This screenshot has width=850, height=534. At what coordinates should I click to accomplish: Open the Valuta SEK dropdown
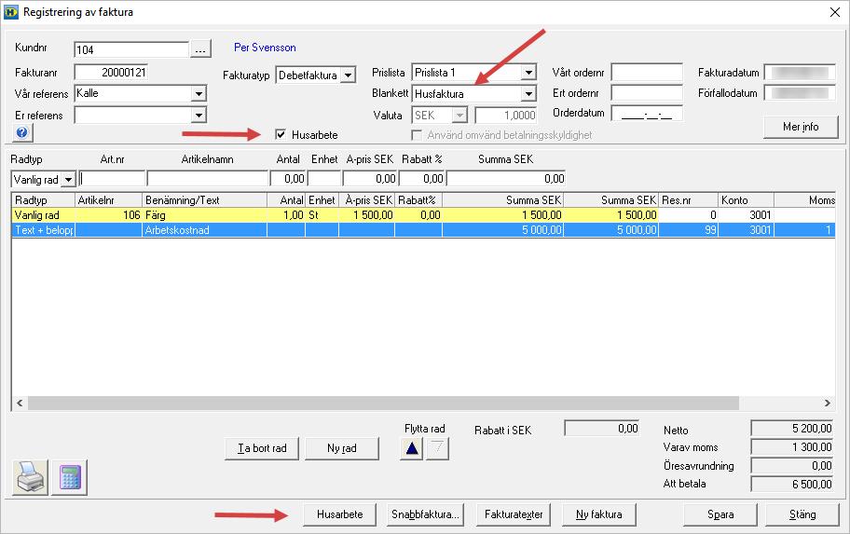(459, 115)
